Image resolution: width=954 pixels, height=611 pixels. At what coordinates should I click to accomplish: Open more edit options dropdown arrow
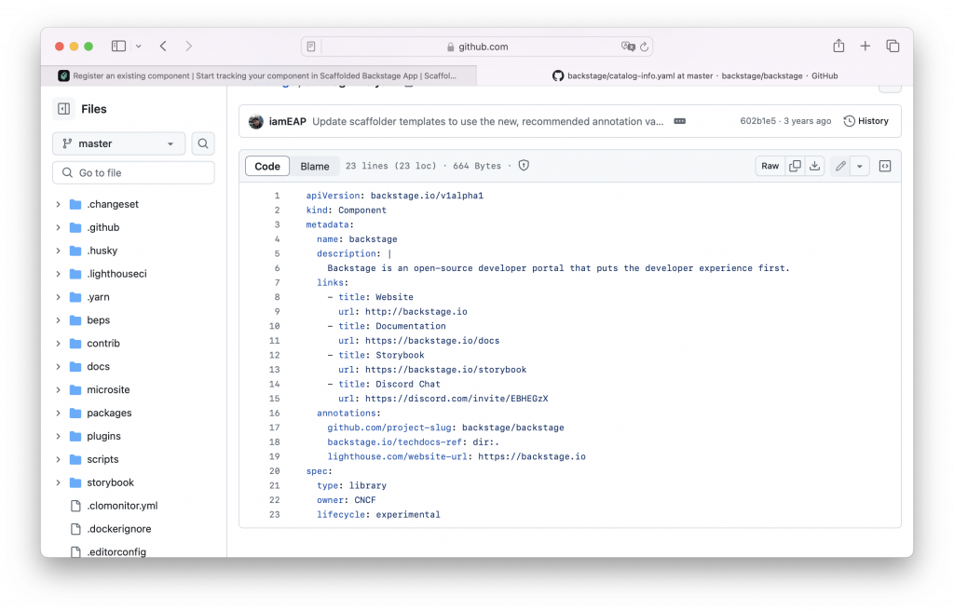(x=860, y=166)
